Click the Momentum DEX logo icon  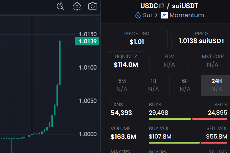click(164, 15)
